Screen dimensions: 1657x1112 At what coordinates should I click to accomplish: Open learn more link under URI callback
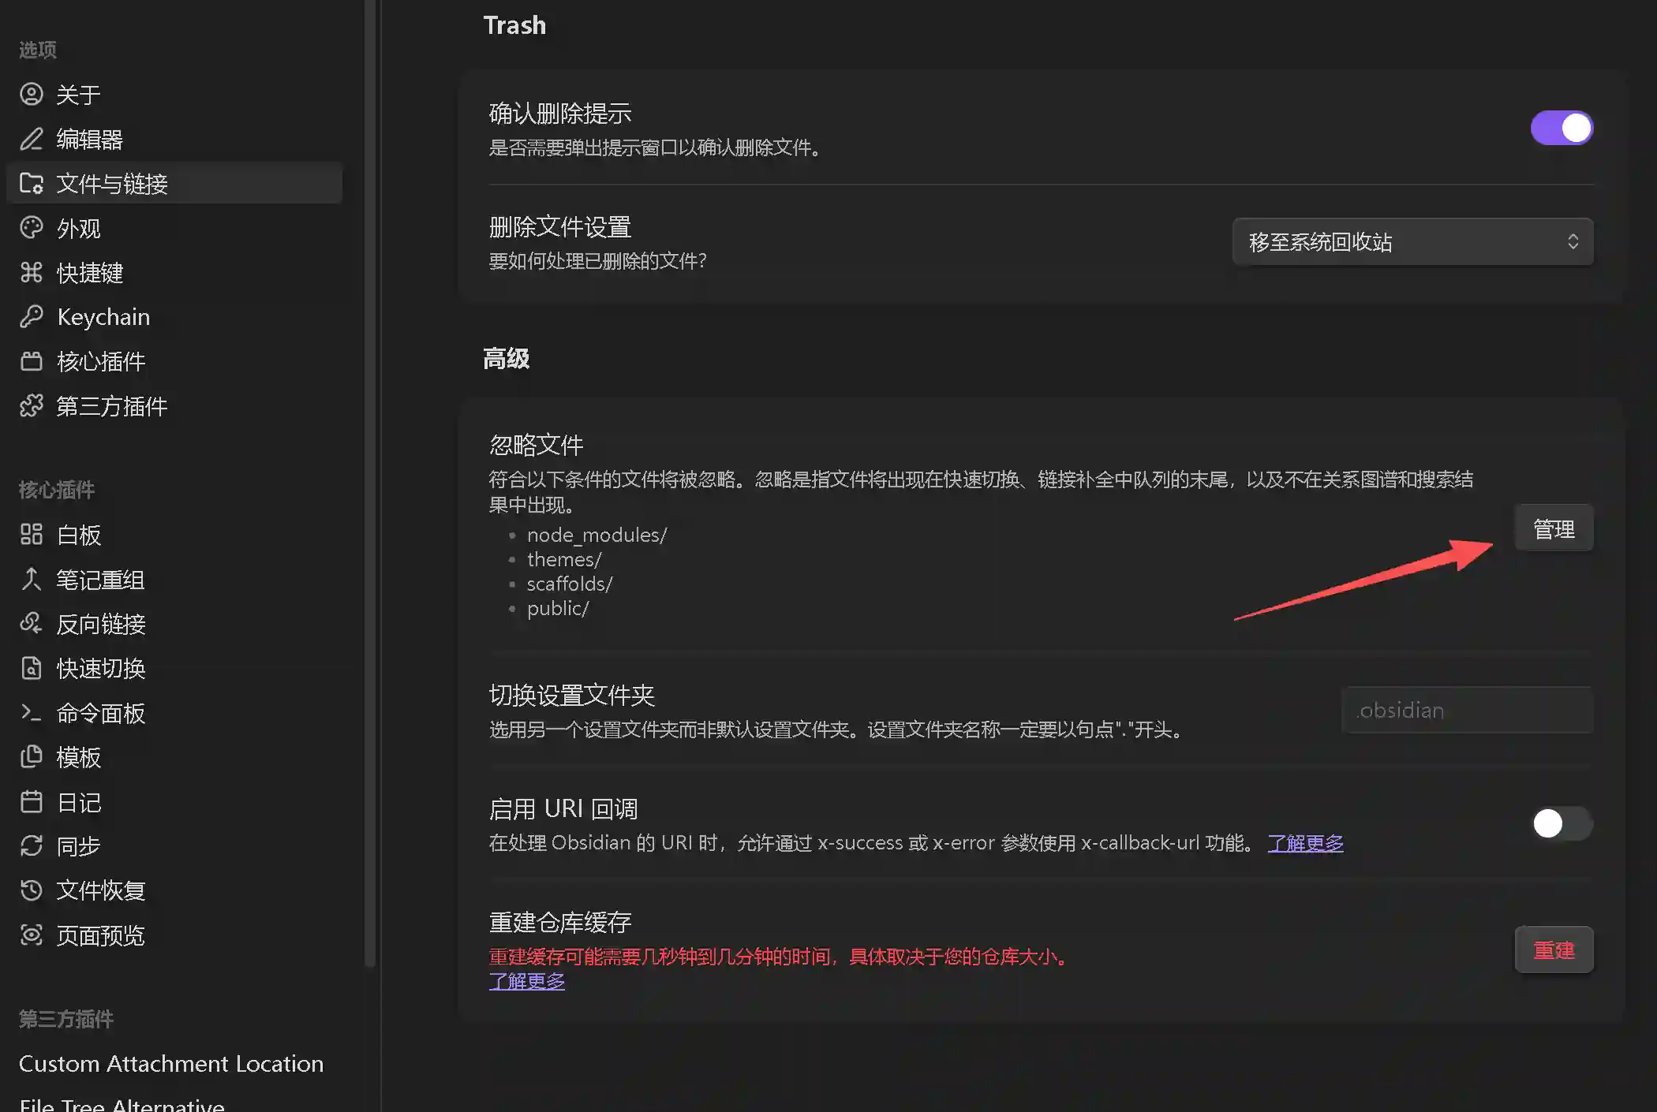click(1305, 843)
